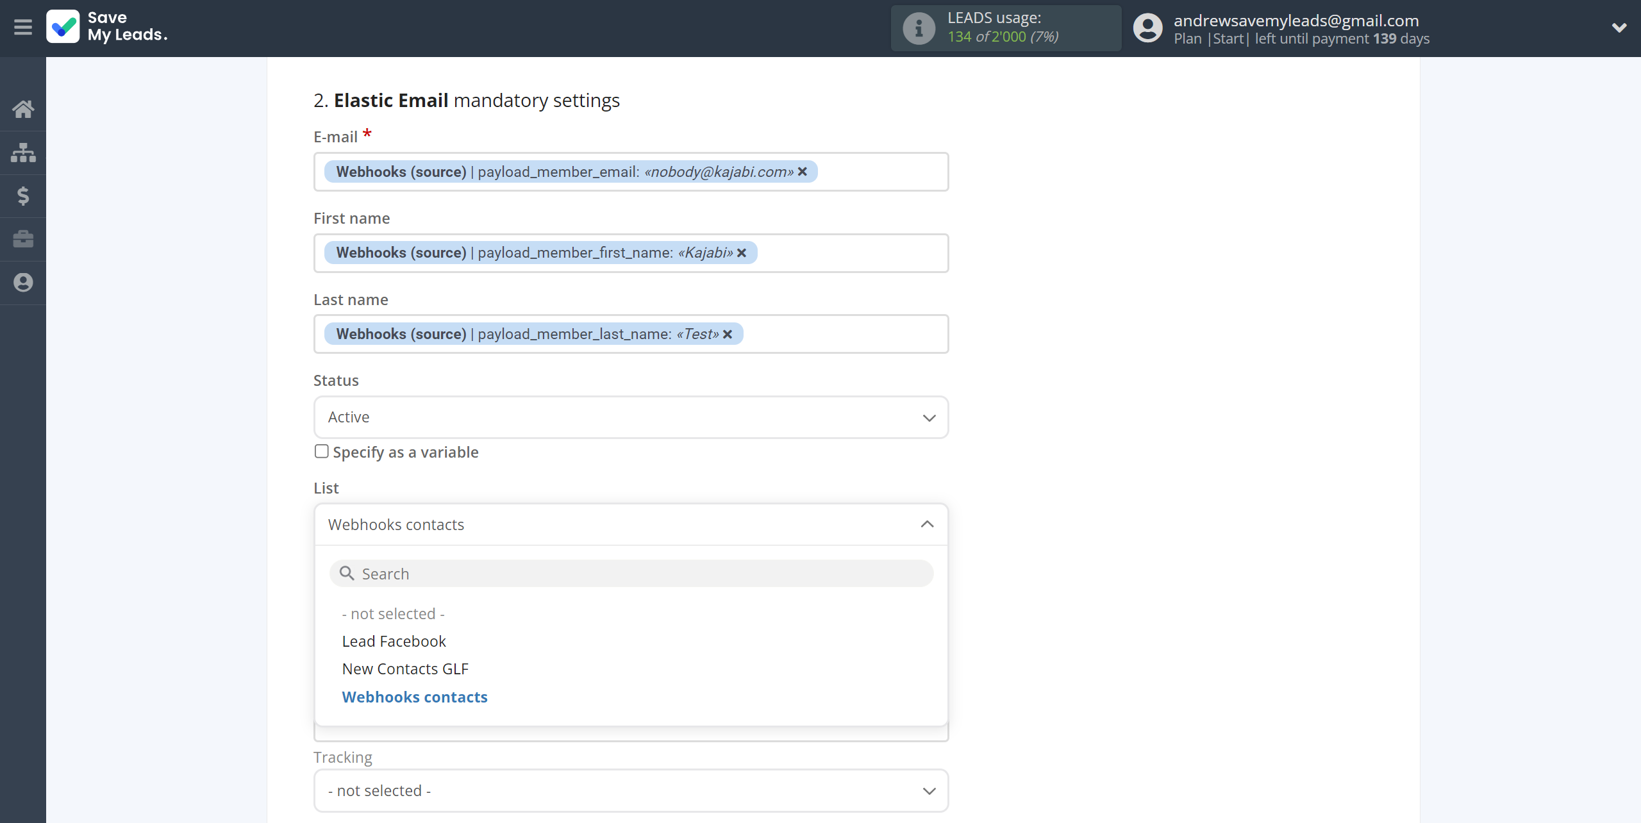
Task: Click the chevron to expand account details
Action: tap(1619, 28)
